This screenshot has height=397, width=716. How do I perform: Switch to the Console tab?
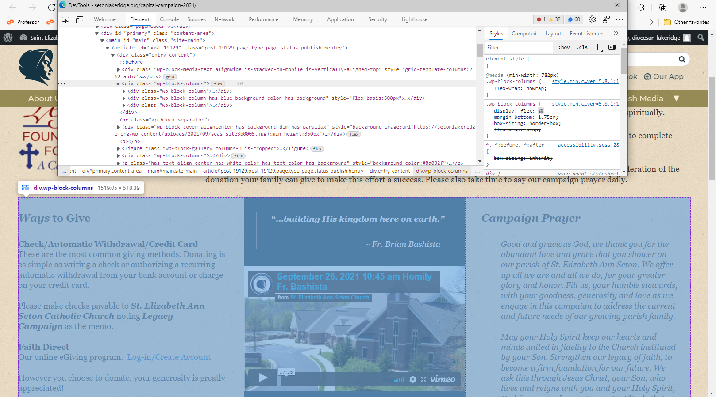coord(169,19)
